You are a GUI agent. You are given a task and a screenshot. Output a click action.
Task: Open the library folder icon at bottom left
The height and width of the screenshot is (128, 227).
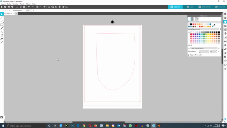pyautogui.click(x=2, y=117)
